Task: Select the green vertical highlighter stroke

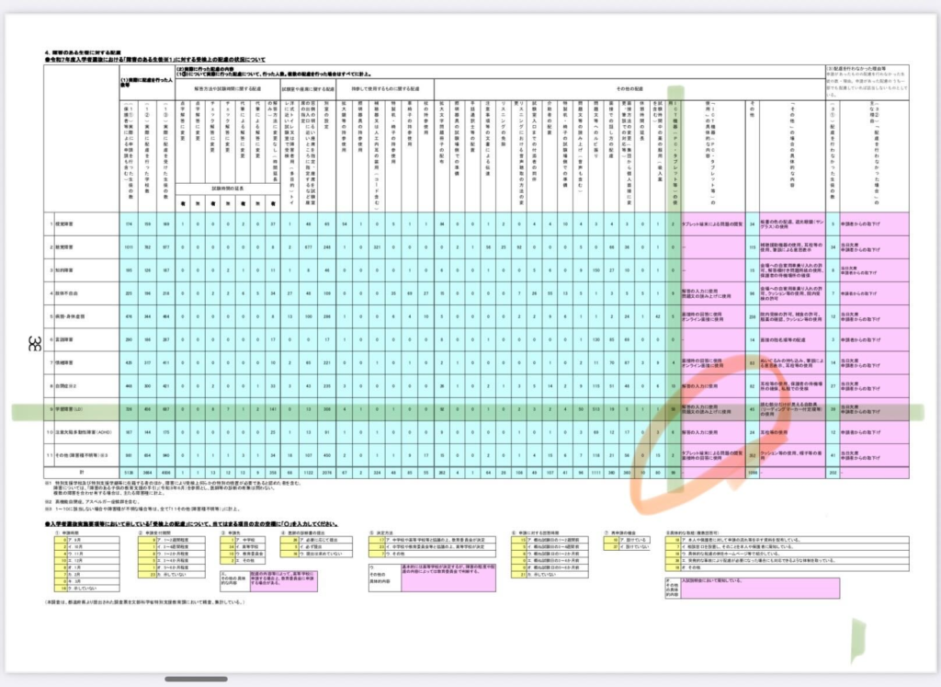Action: [675, 276]
